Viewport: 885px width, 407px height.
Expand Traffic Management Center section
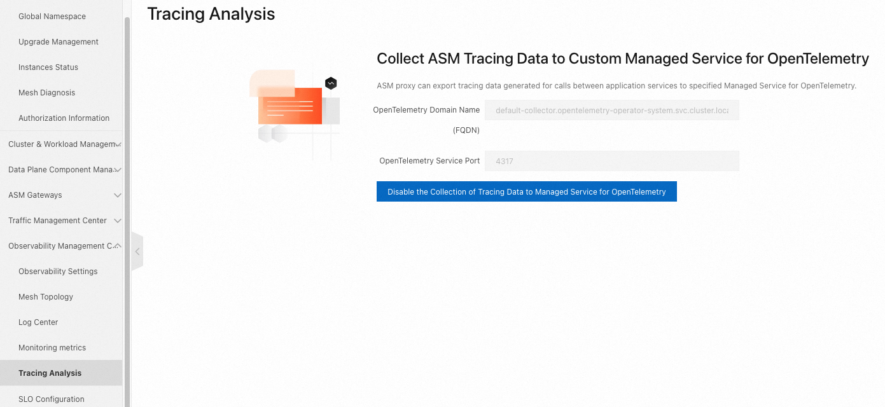(x=62, y=221)
